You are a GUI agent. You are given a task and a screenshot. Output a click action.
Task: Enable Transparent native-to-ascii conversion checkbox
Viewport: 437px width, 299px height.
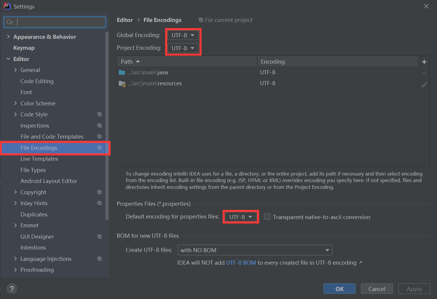267,217
